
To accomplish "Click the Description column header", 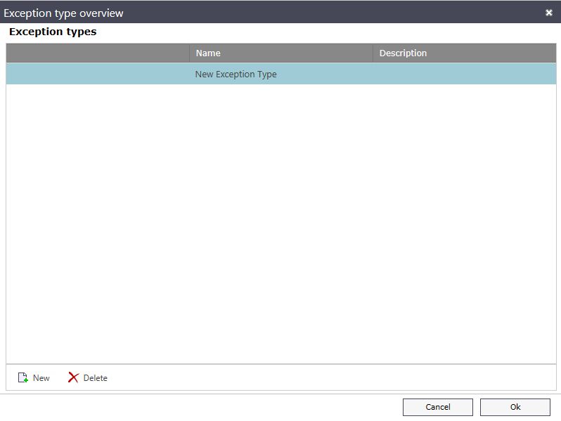I will [x=465, y=53].
